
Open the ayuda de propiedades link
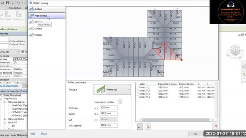9,86
